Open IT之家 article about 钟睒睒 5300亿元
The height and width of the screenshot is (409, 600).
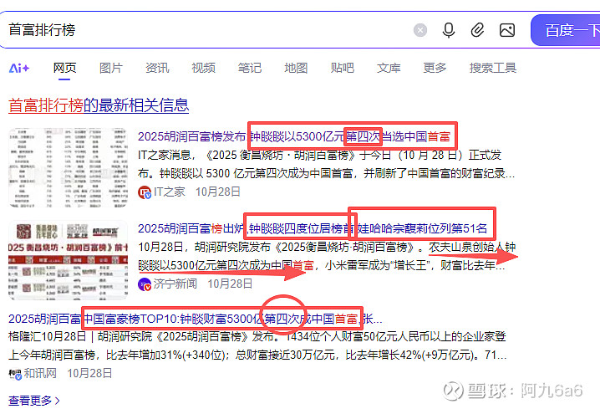click(294, 136)
